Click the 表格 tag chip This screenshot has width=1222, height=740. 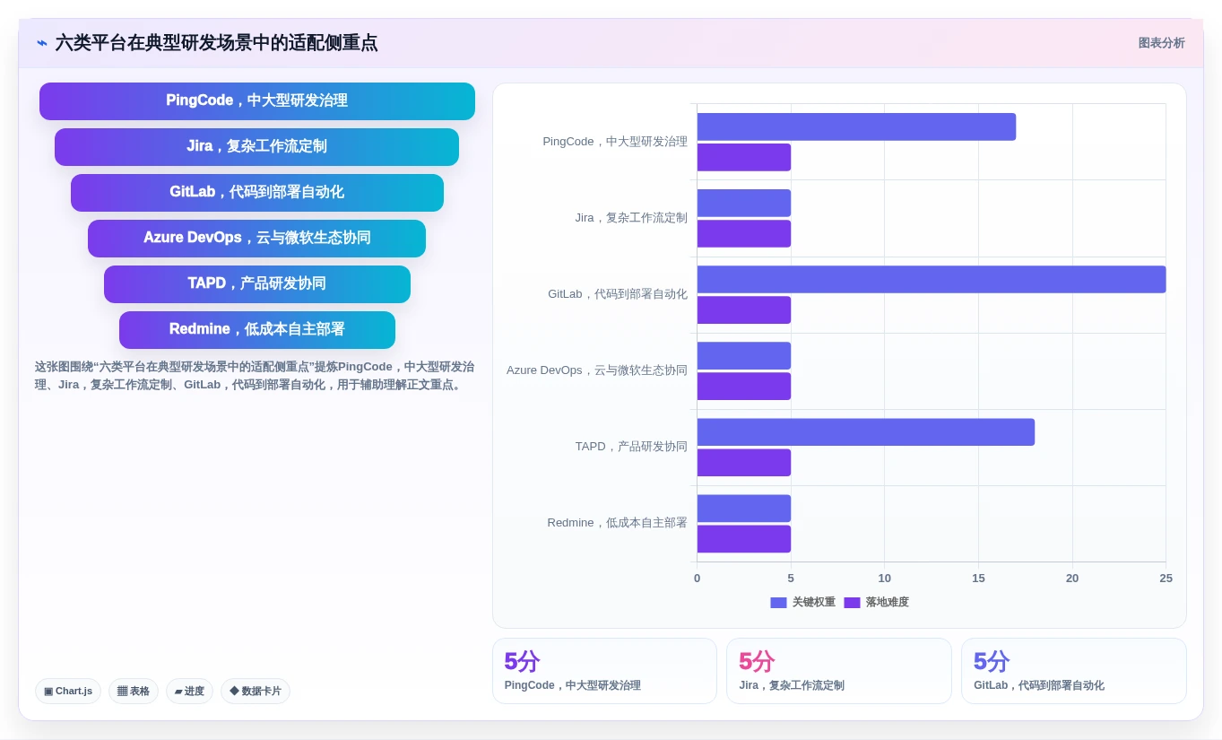click(134, 691)
